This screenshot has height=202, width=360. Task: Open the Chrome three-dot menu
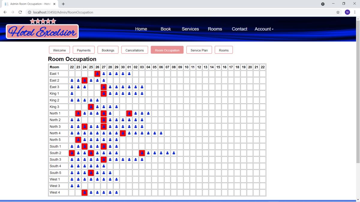355,12
